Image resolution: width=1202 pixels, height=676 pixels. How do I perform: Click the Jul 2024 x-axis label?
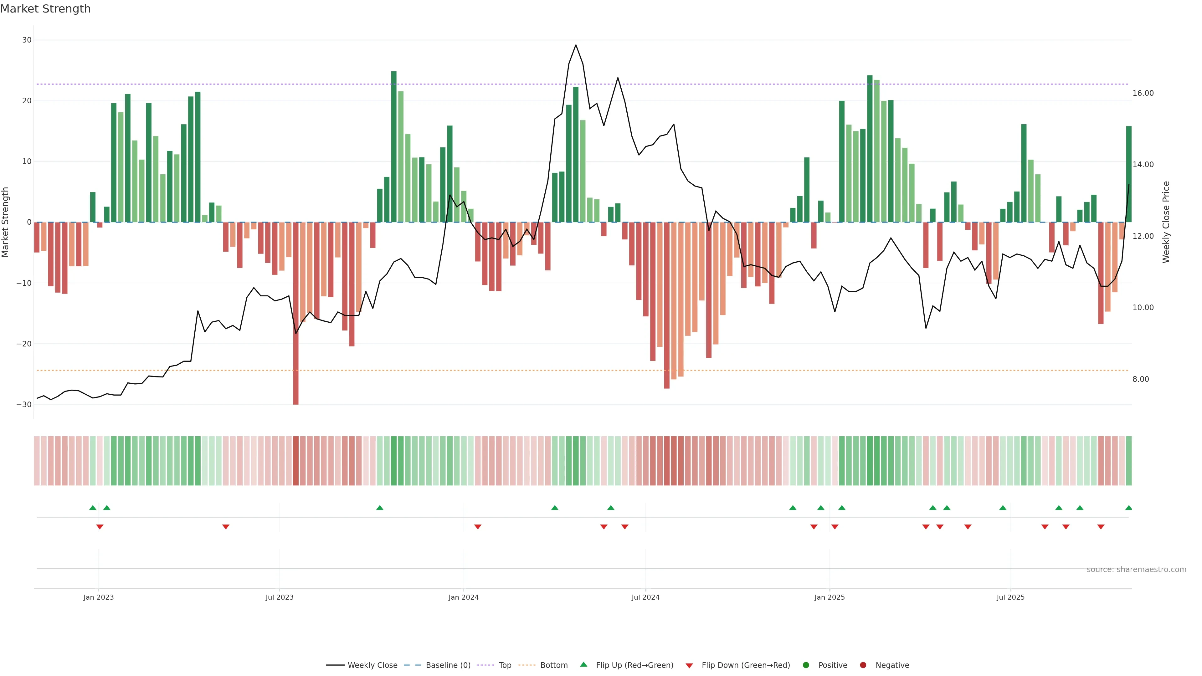645,597
